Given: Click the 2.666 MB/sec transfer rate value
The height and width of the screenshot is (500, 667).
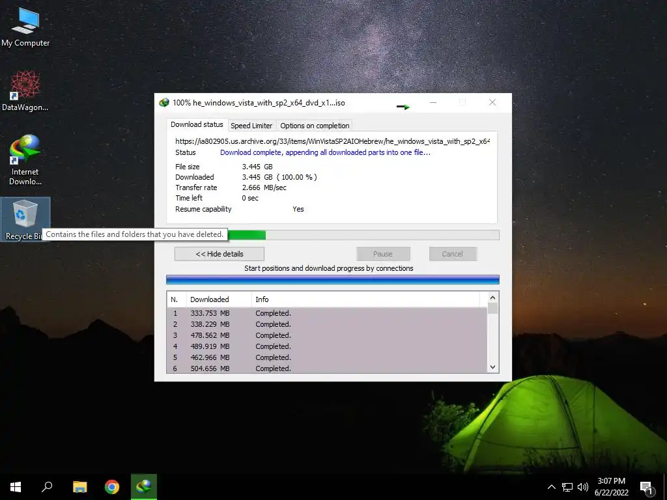Looking at the screenshot, I should (x=264, y=187).
